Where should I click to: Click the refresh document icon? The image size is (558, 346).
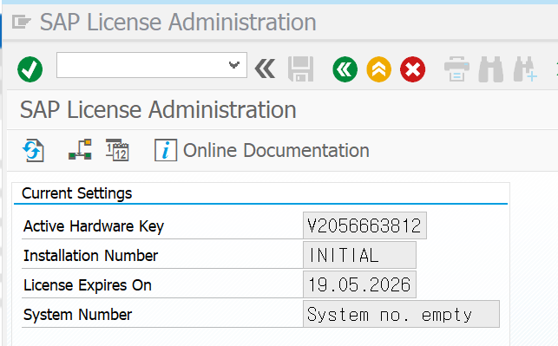(34, 150)
